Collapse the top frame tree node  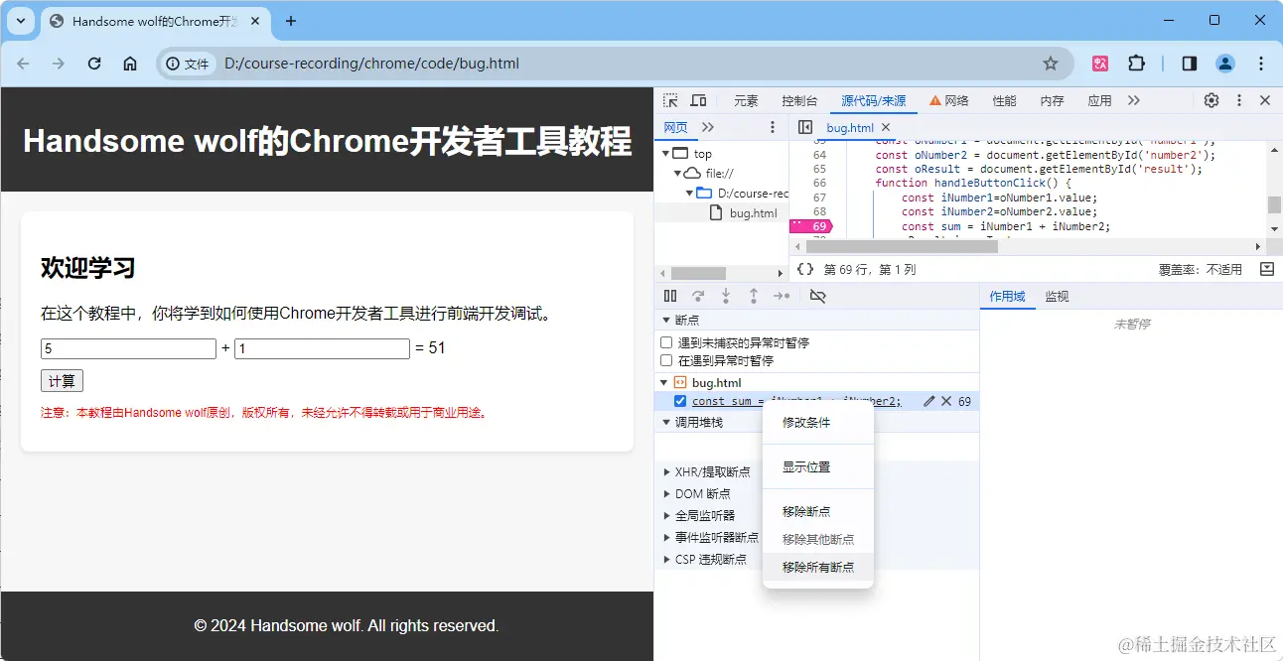[665, 154]
